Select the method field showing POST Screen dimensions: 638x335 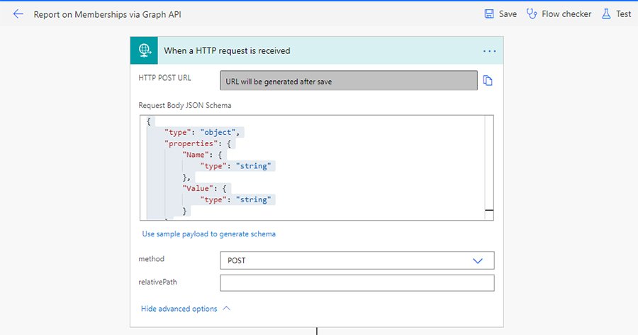point(347,260)
